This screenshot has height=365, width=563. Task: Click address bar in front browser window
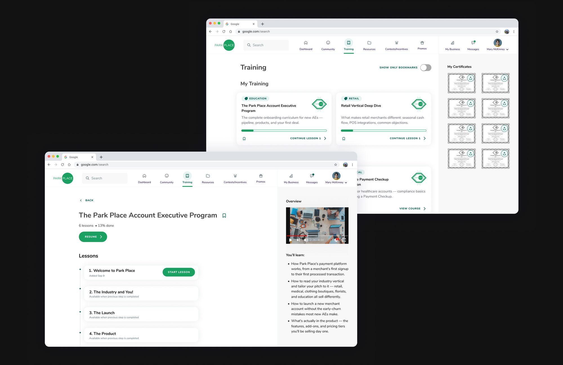pyautogui.click(x=207, y=165)
